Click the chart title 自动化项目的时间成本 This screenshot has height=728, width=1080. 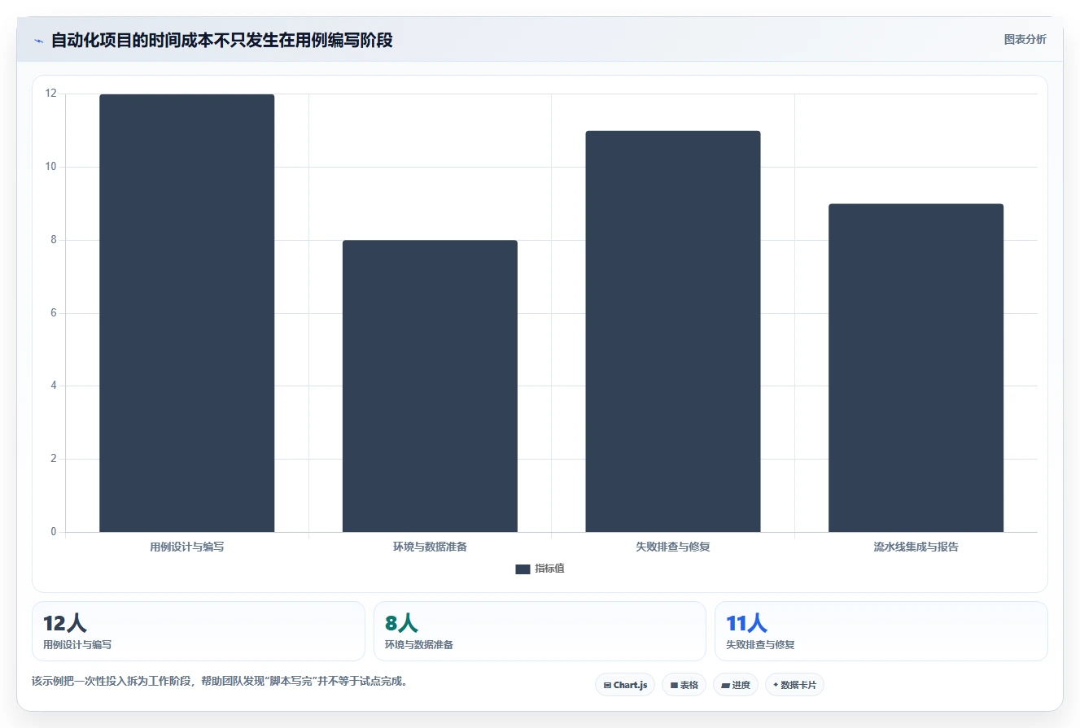click(x=221, y=40)
